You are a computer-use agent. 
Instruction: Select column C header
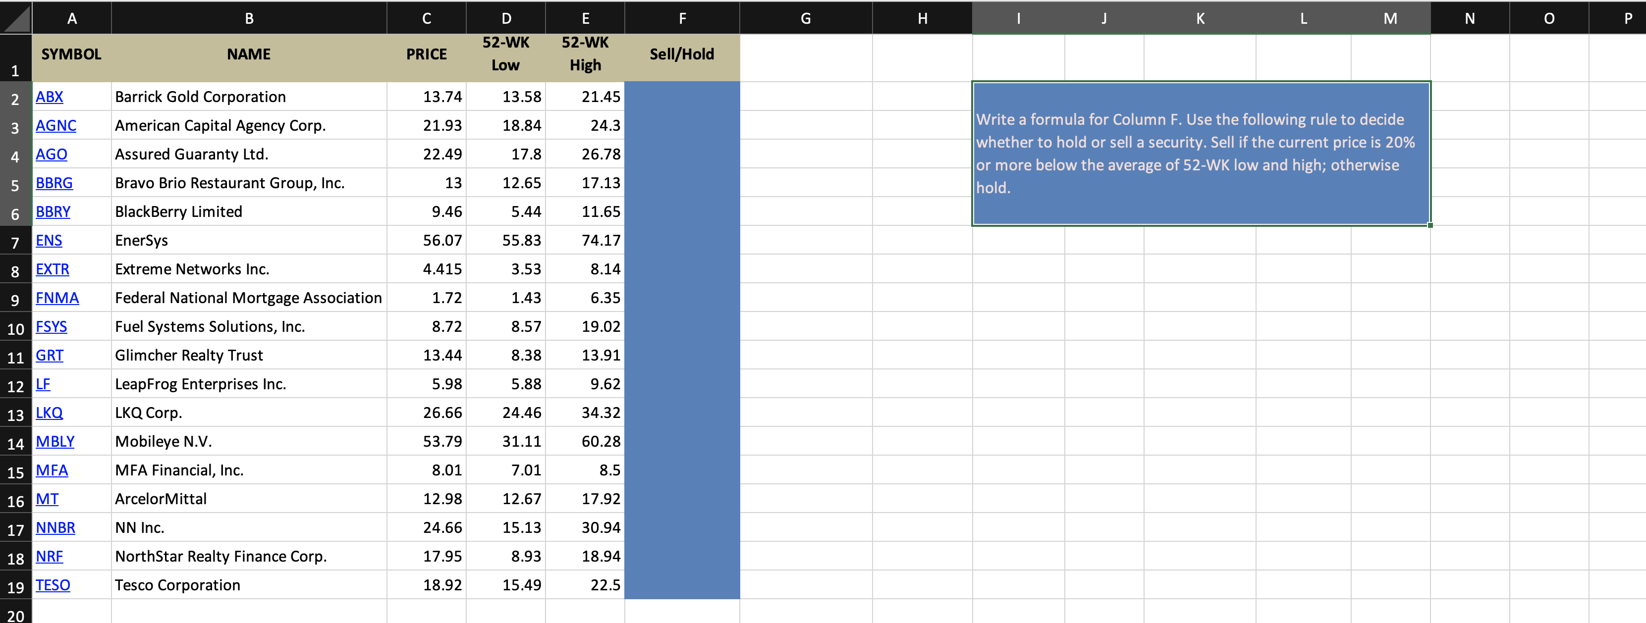(x=426, y=18)
